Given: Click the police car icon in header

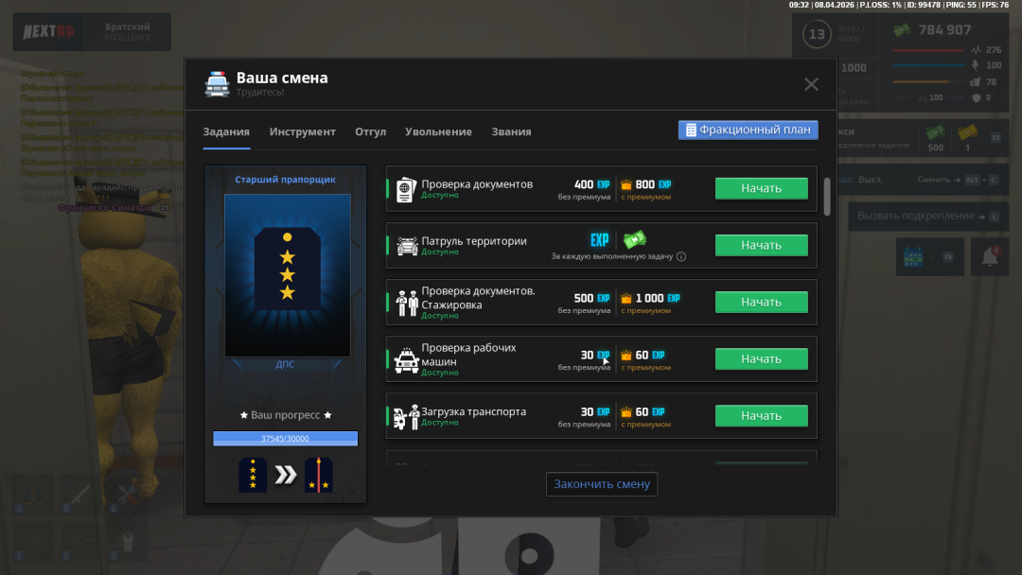Looking at the screenshot, I should coord(217,84).
